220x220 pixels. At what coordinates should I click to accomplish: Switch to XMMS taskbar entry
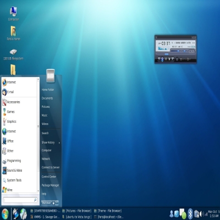point(45,217)
